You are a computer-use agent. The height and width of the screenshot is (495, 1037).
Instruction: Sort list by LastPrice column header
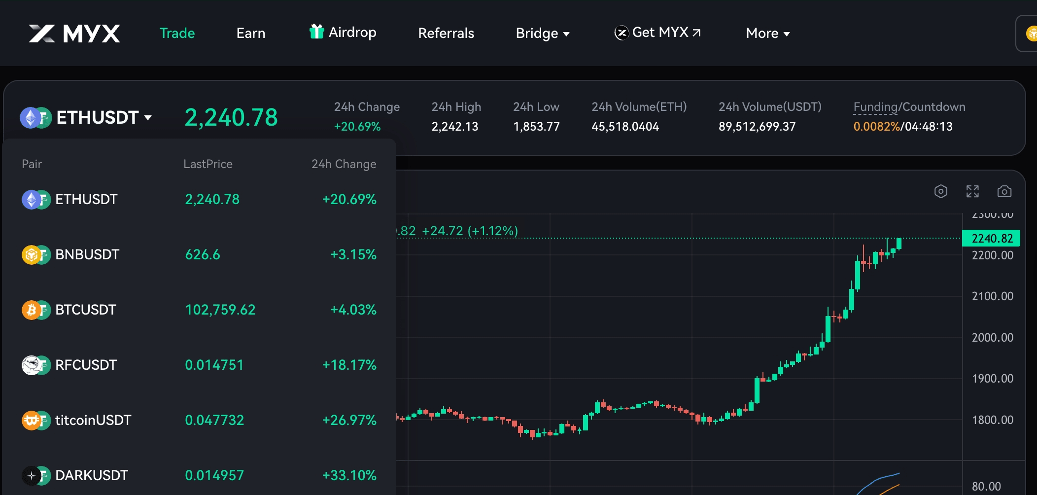(207, 164)
